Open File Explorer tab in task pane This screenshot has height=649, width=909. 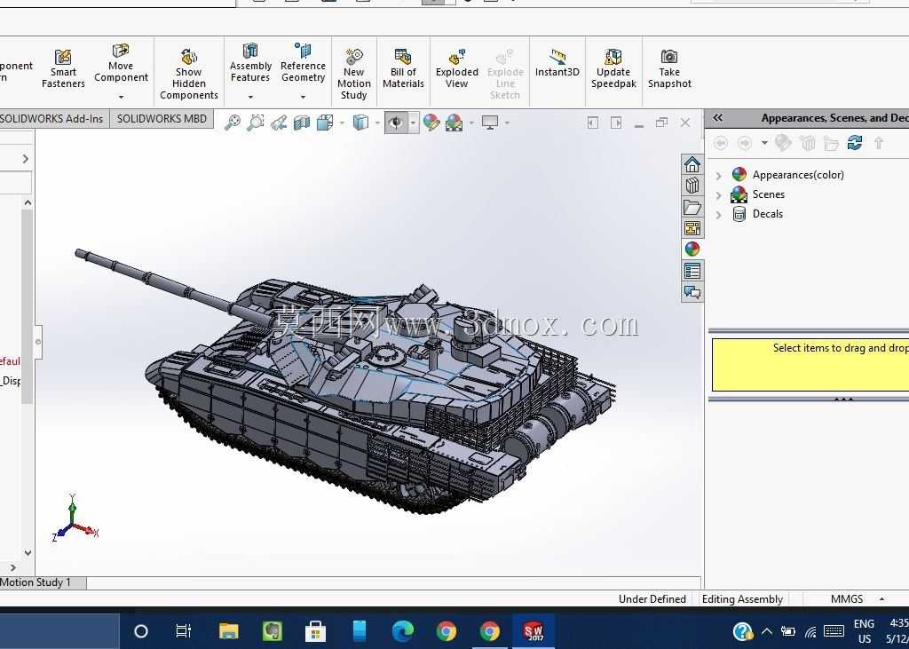pos(692,207)
